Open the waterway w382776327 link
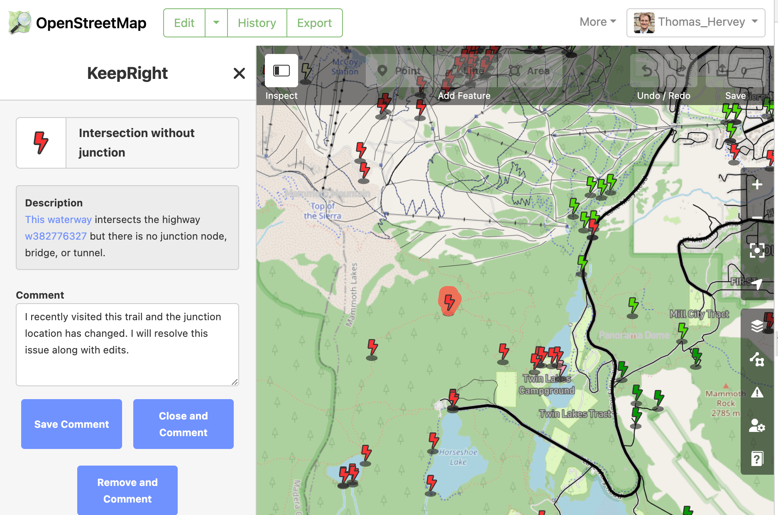778x515 pixels. [x=56, y=236]
